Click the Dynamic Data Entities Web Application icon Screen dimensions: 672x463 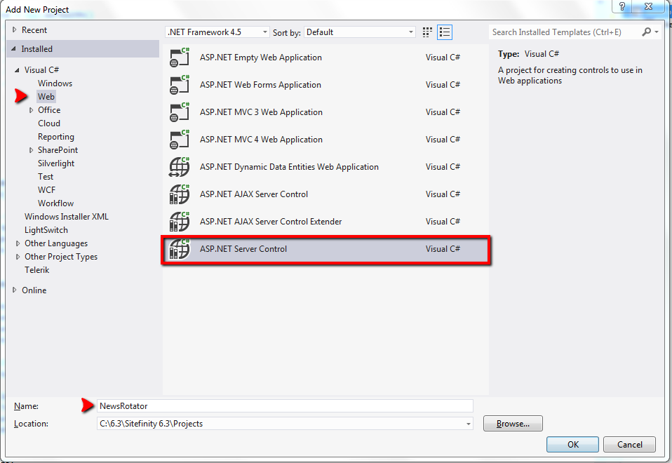tap(180, 167)
